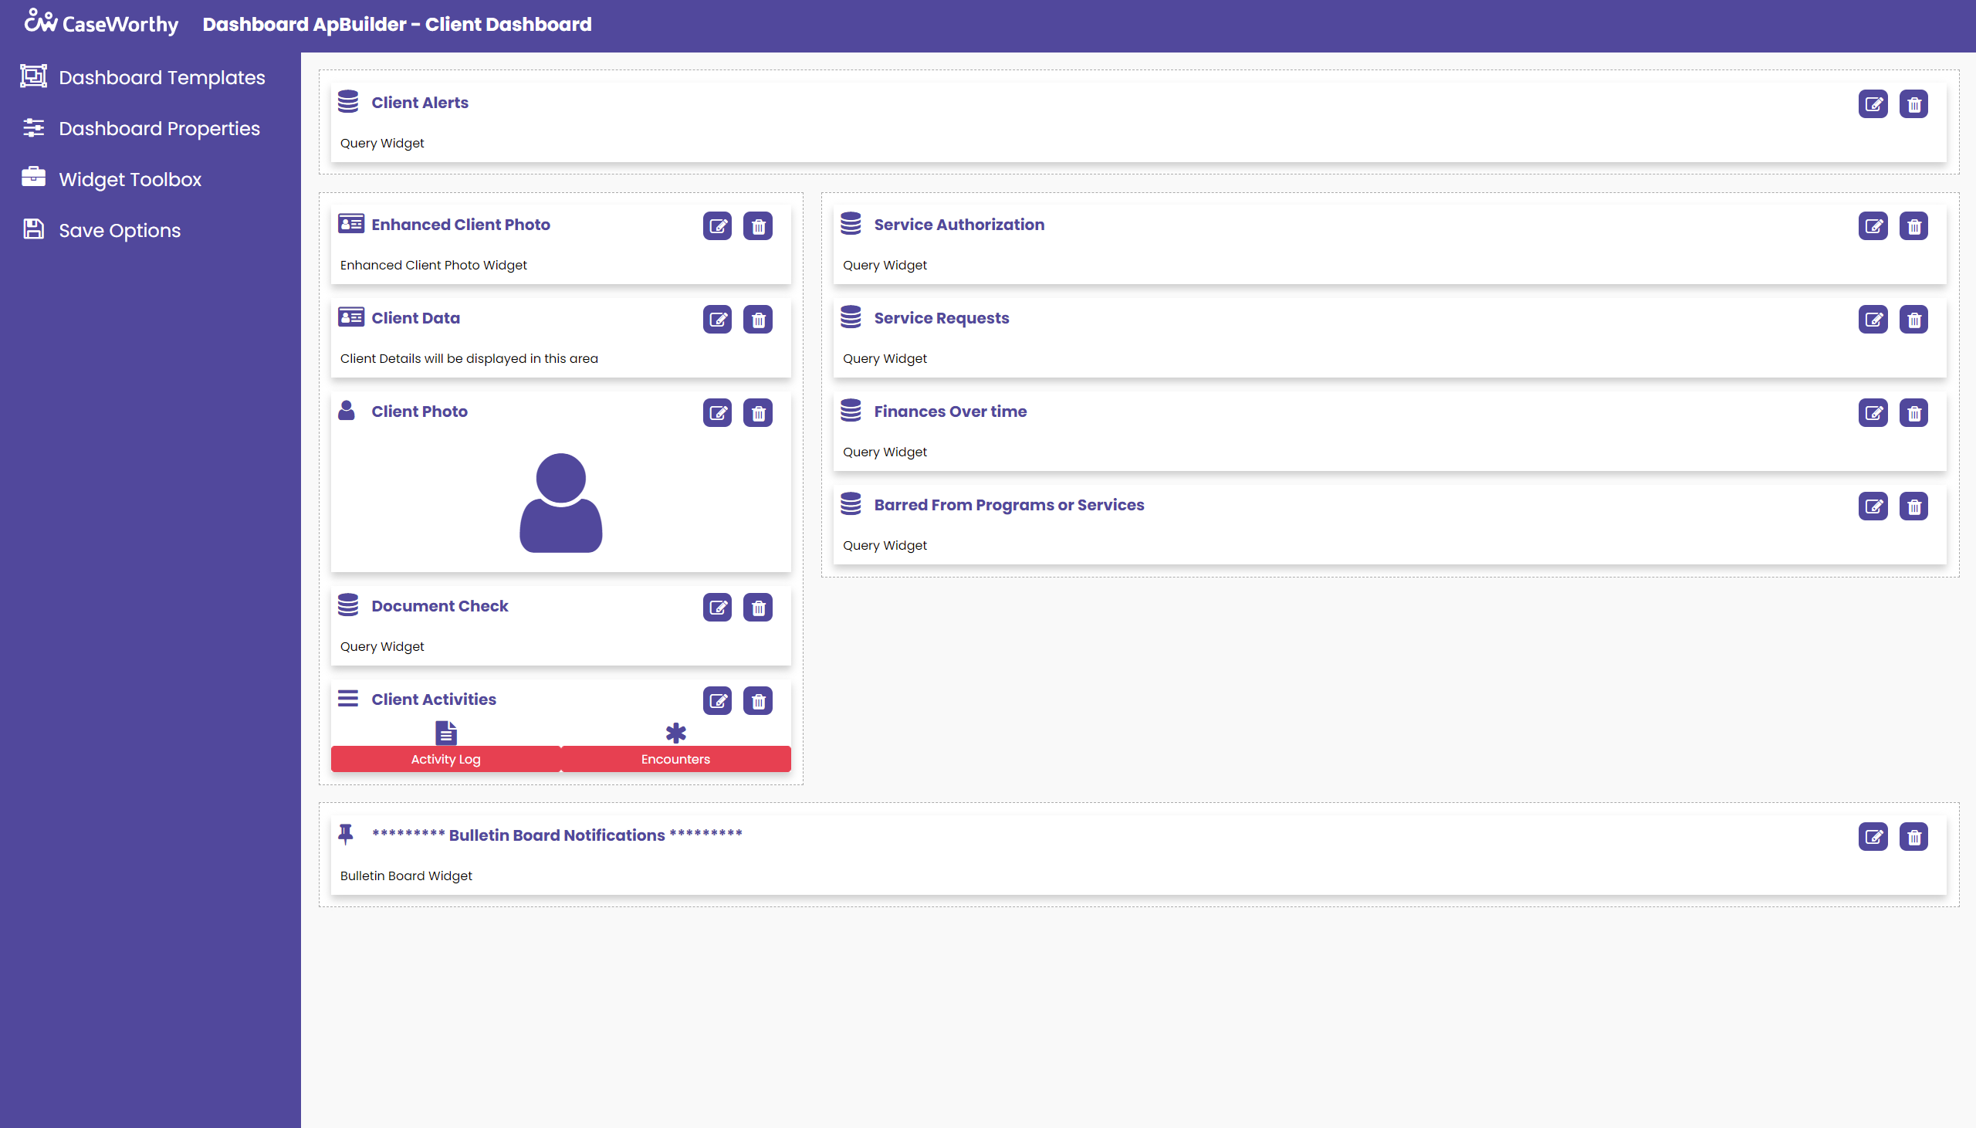
Task: Delete the Service Requests widget
Action: tap(1913, 319)
